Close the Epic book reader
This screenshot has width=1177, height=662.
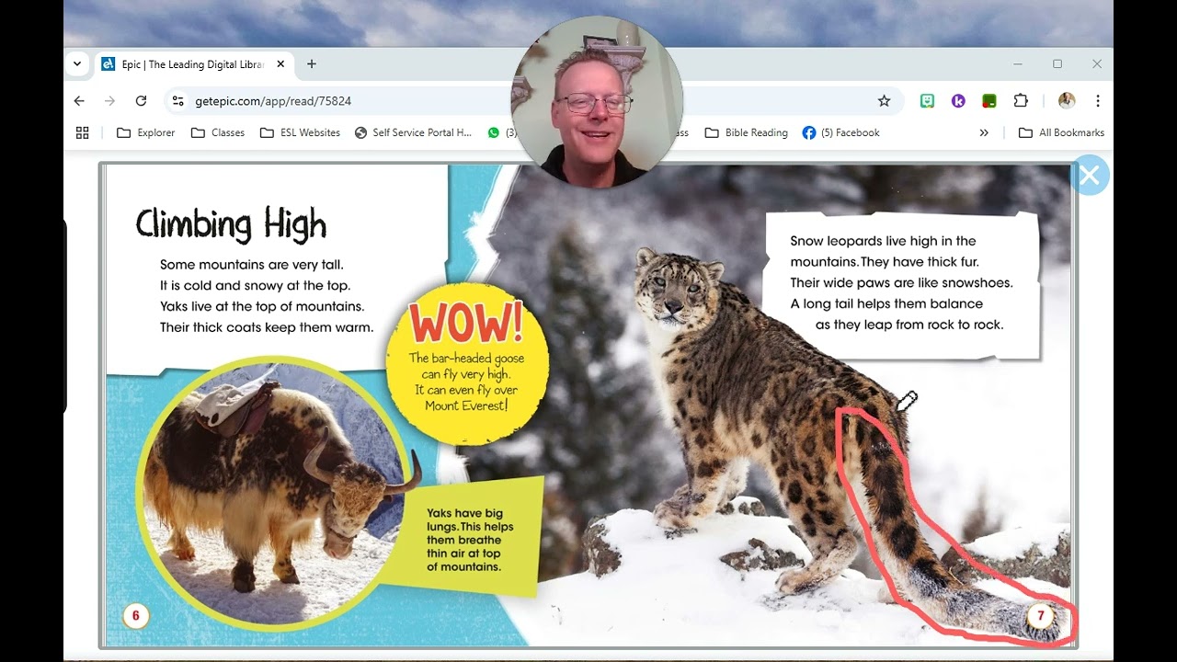1090,175
